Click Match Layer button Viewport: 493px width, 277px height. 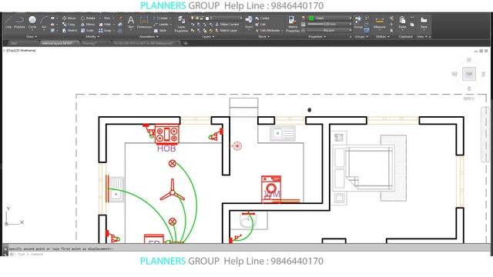point(226,31)
